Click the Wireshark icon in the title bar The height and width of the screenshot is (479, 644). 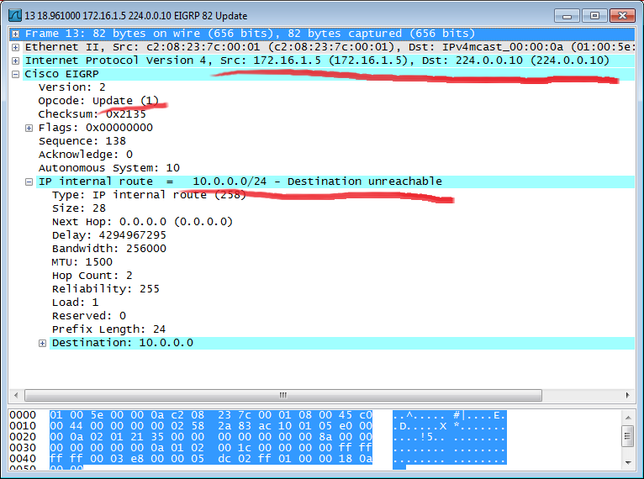(x=15, y=16)
